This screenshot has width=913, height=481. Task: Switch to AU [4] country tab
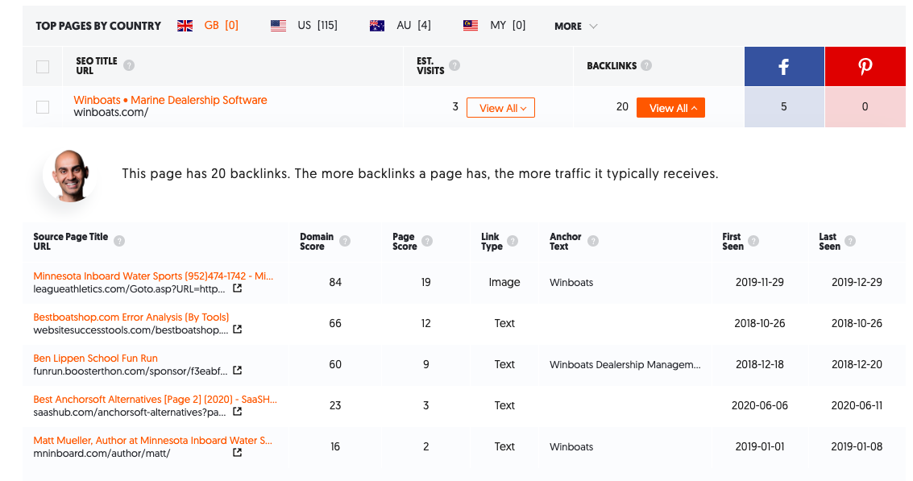[414, 26]
